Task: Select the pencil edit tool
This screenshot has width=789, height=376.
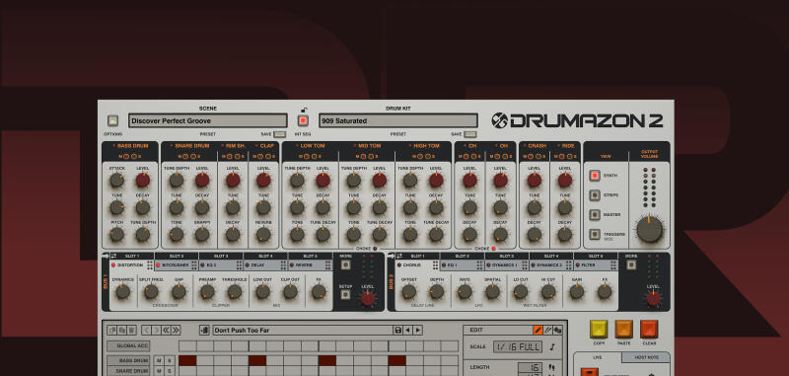Action: (538, 331)
